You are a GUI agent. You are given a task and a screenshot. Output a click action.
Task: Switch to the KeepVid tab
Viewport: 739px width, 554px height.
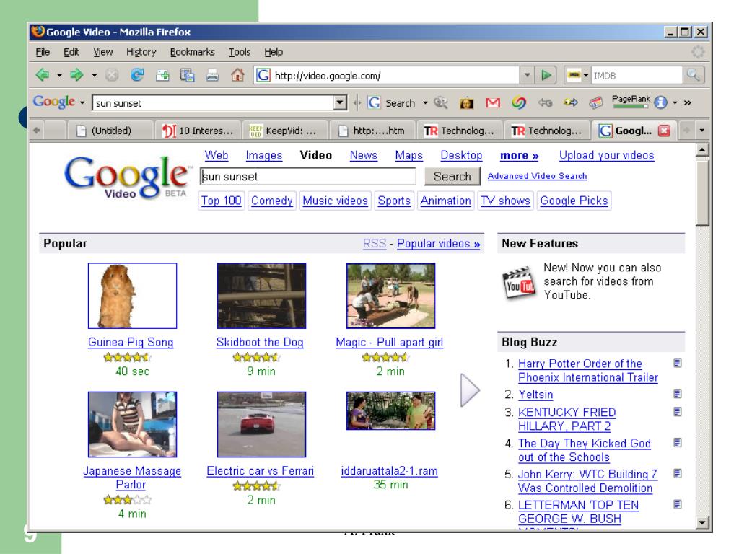286,131
